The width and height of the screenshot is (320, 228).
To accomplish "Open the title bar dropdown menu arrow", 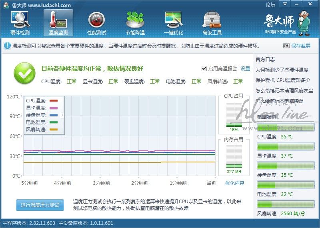I will point(284,5).
